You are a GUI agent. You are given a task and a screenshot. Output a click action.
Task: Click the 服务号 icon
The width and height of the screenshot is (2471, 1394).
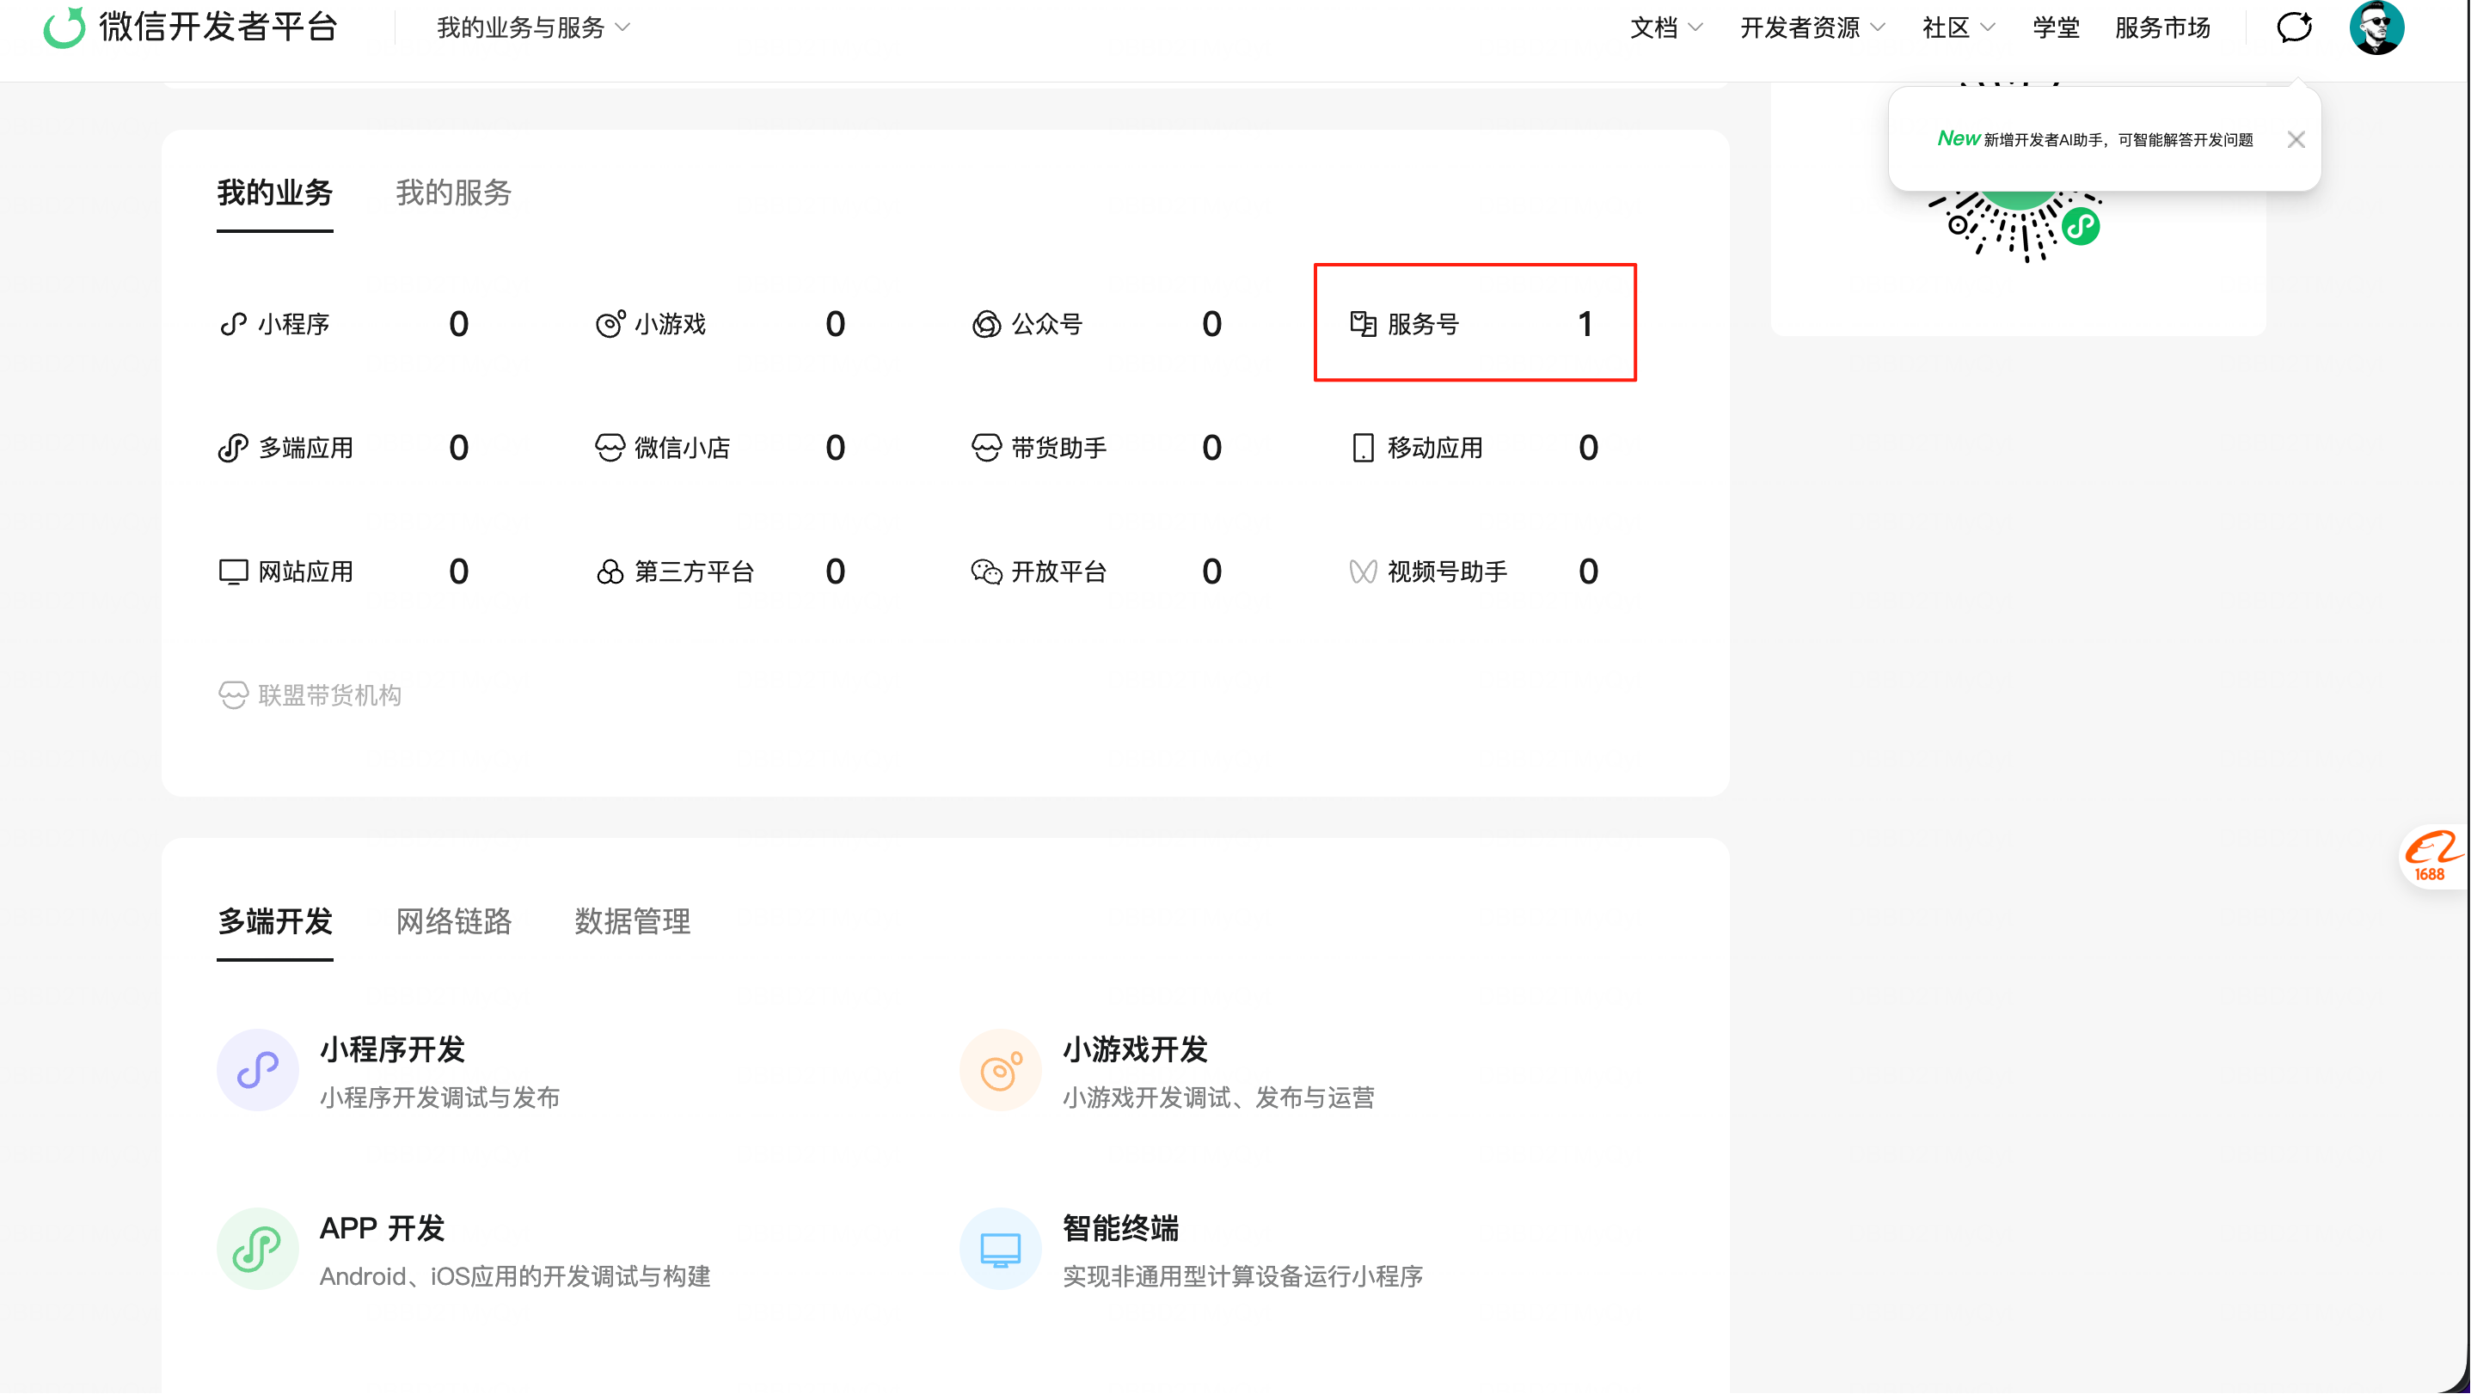point(1363,324)
